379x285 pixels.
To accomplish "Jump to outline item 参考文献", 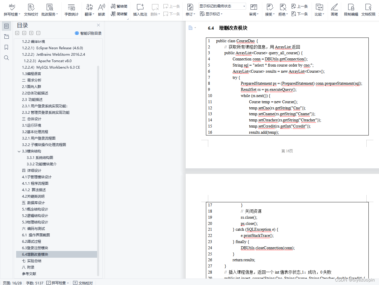I will (x=29, y=274).
